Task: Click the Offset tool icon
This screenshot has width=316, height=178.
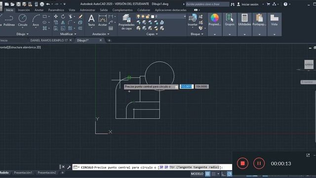Action: (x=80, y=28)
